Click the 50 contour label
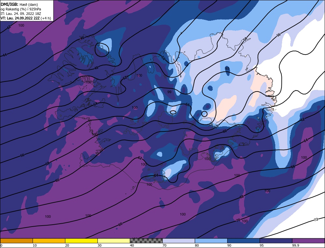This screenshot has width=325, height=248. 163,58
